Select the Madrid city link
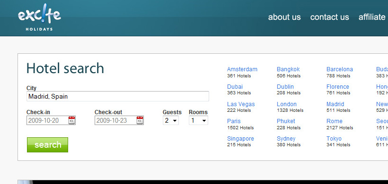 pyautogui.click(x=335, y=104)
